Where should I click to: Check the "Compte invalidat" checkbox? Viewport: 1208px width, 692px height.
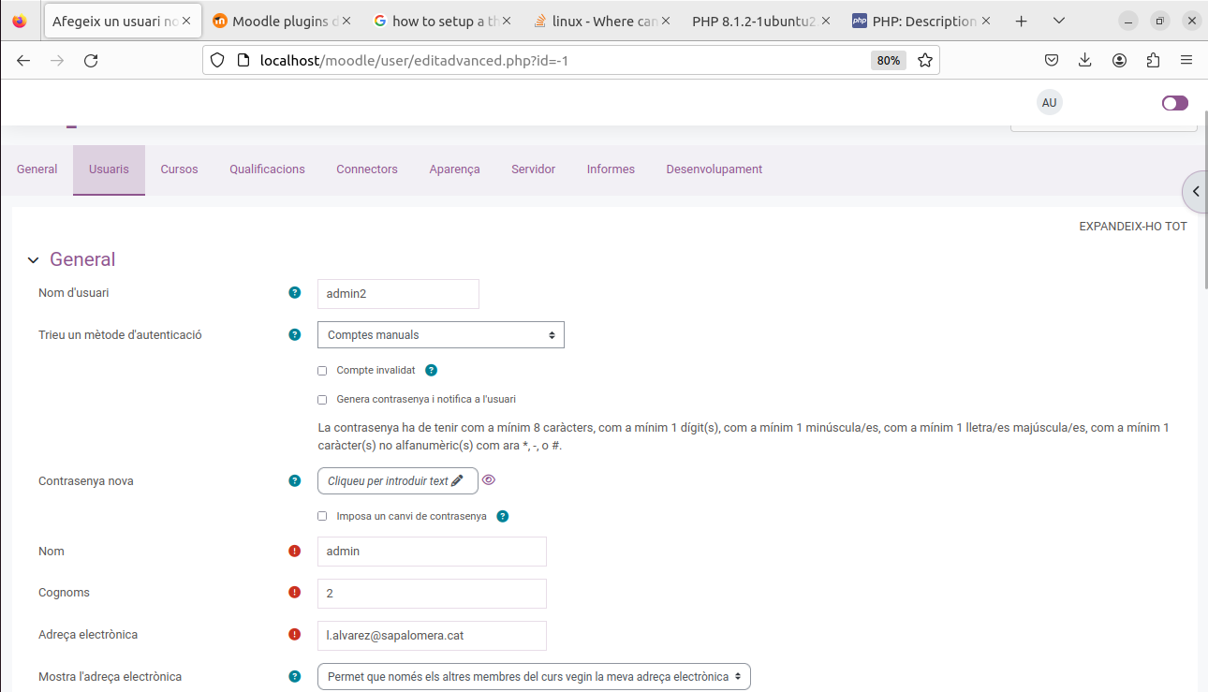click(x=322, y=370)
